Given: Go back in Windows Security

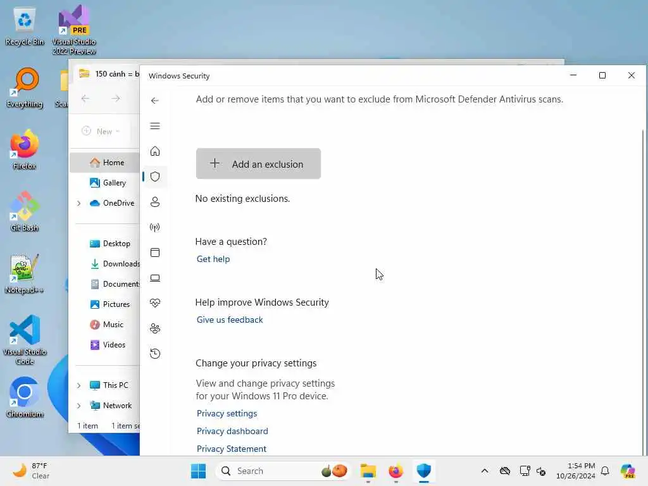Looking at the screenshot, I should pos(155,101).
